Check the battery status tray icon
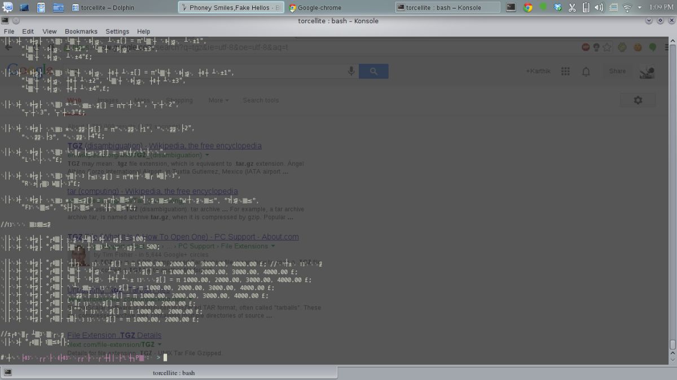Screen dimensions: 677x380 (x=586, y=7)
